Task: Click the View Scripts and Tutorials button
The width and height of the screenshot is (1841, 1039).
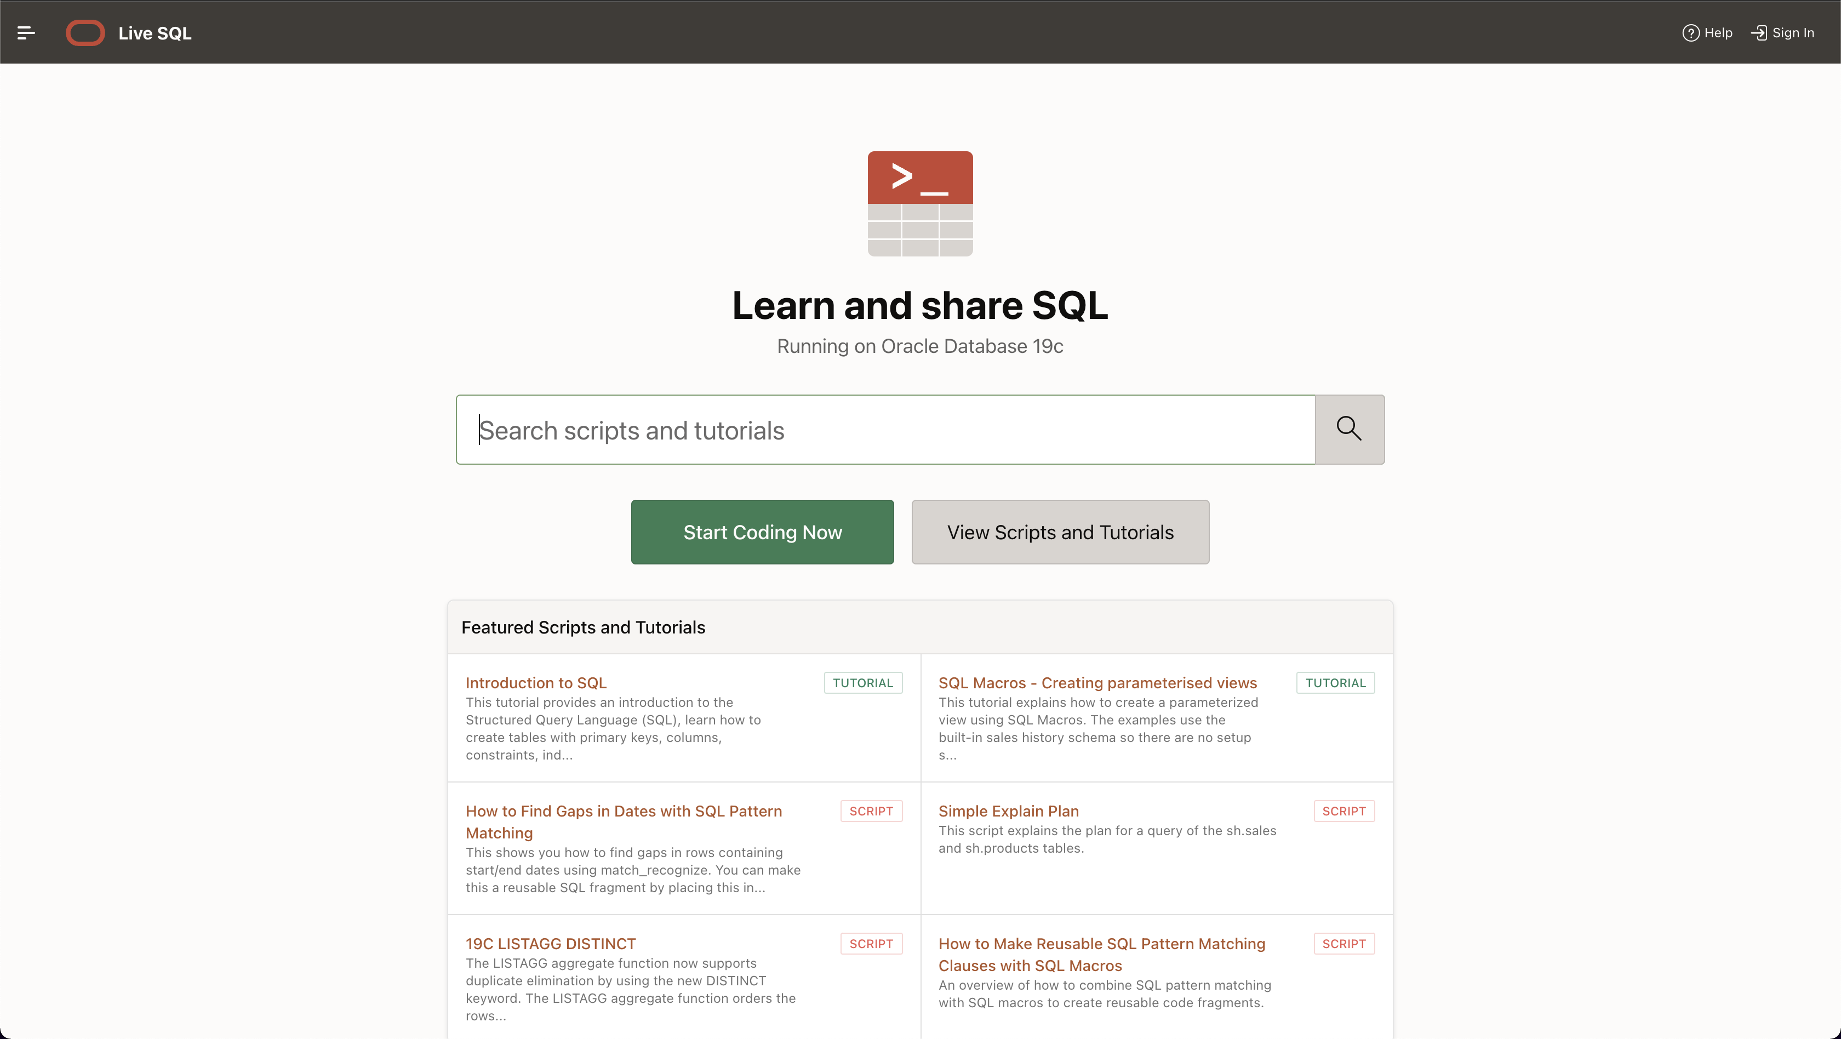Action: click(1061, 532)
